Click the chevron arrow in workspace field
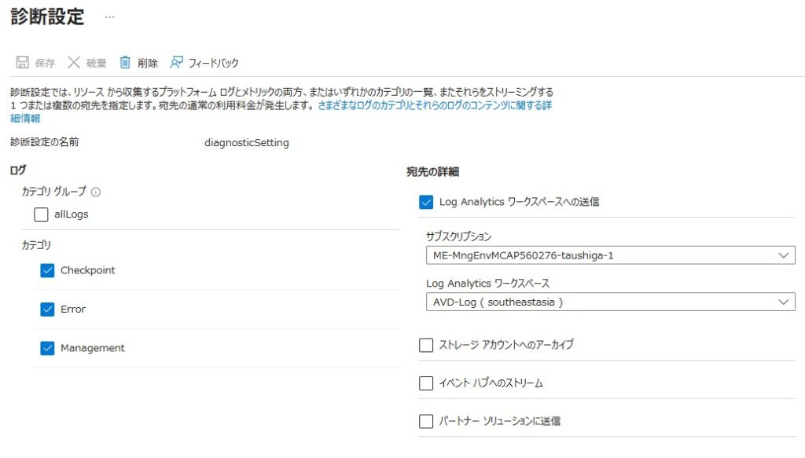 coord(782,302)
